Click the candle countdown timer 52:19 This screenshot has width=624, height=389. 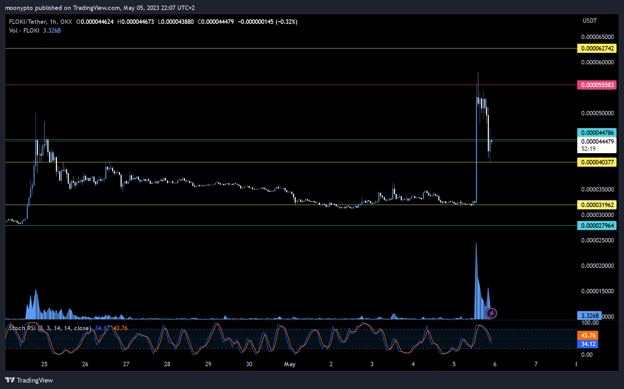pos(588,149)
